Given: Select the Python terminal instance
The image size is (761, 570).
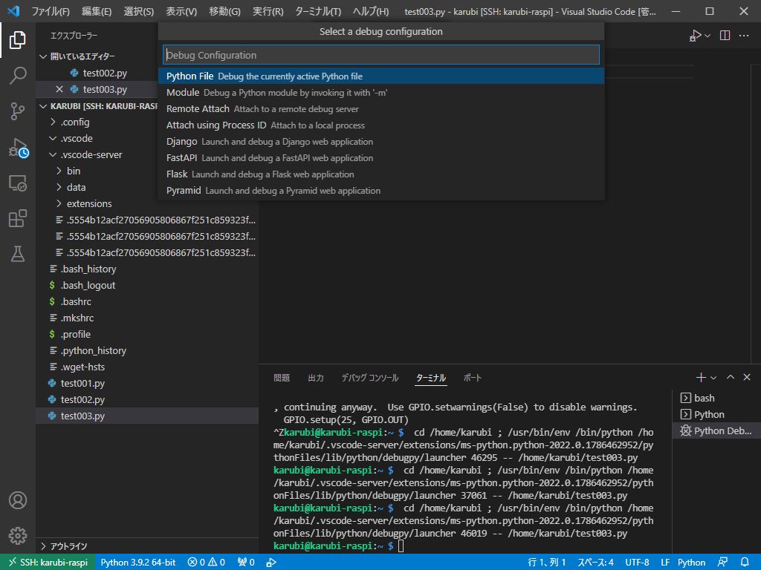Looking at the screenshot, I should tap(716, 414).
